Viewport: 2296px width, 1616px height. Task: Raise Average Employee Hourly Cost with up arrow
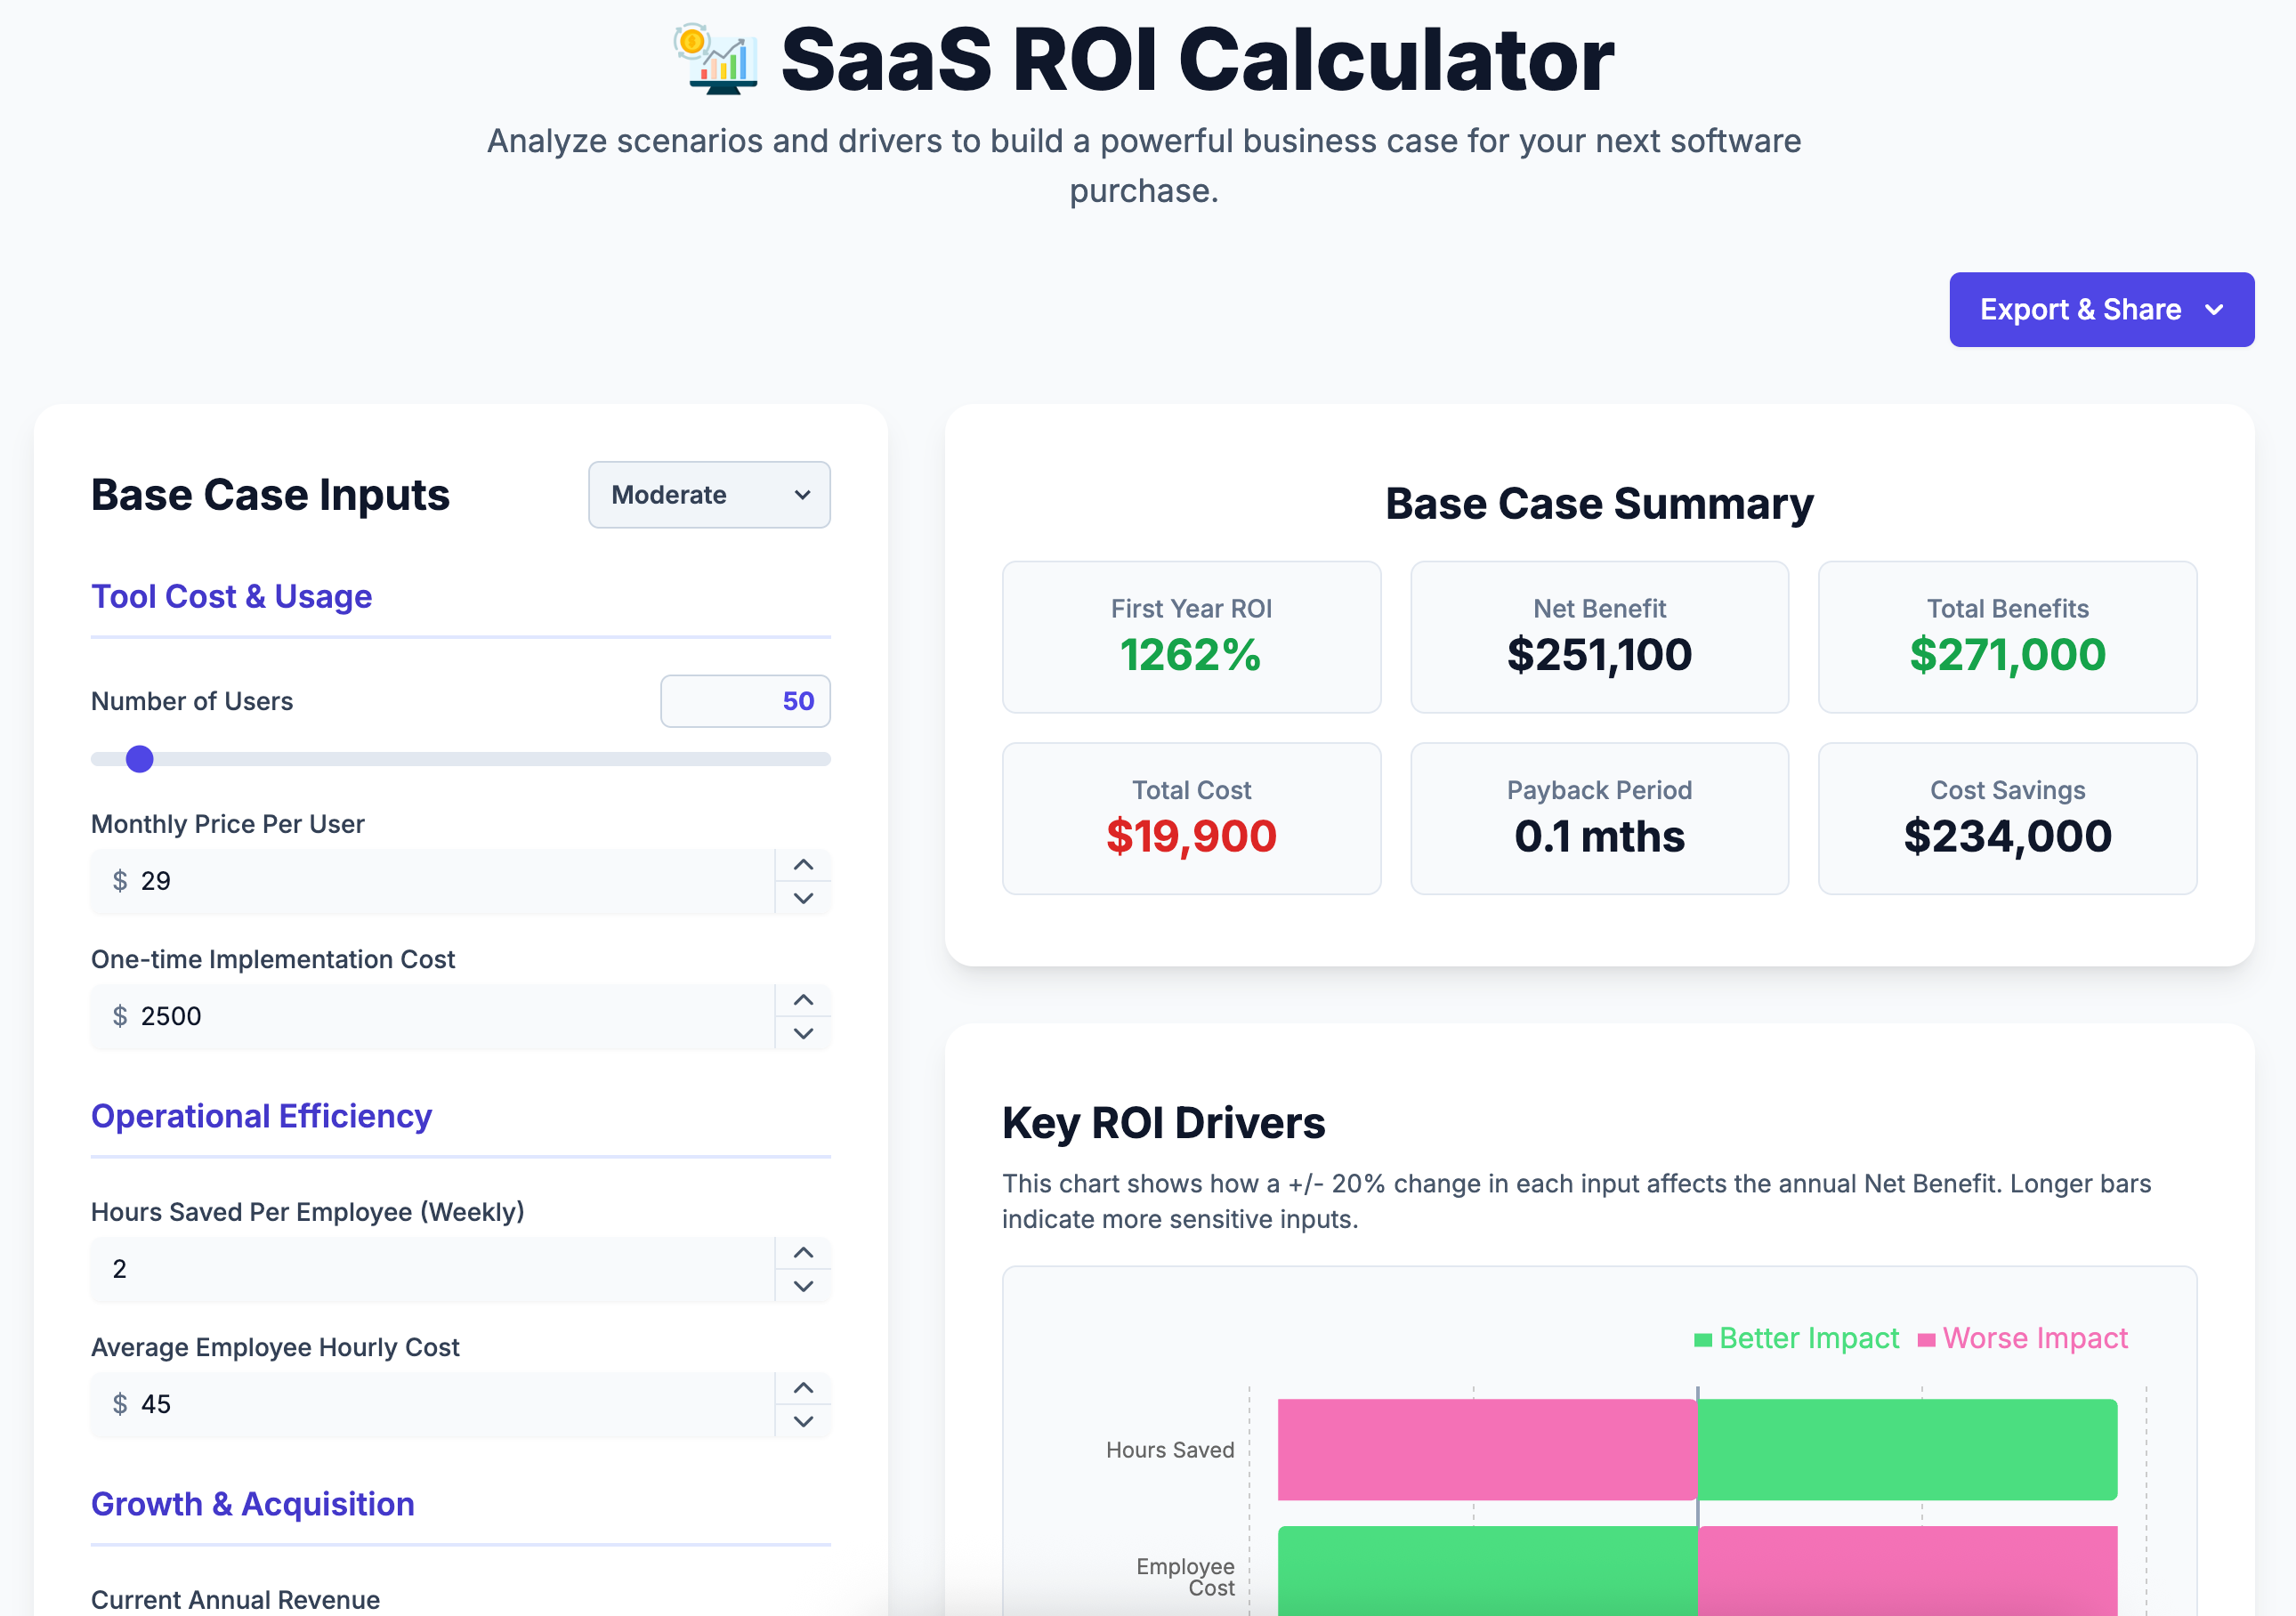click(803, 1388)
